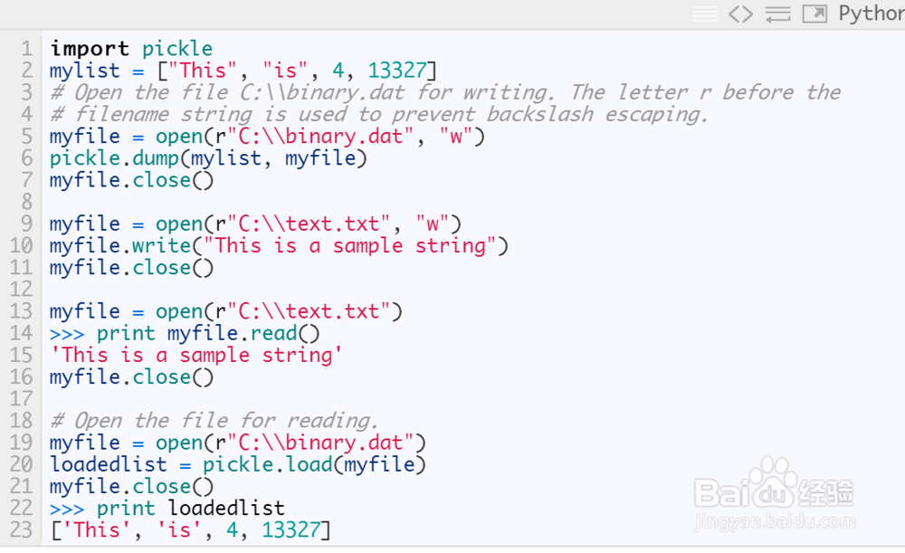Click the output line ['This', 'is', 4, 13327]
The image size is (905, 553).
190,529
